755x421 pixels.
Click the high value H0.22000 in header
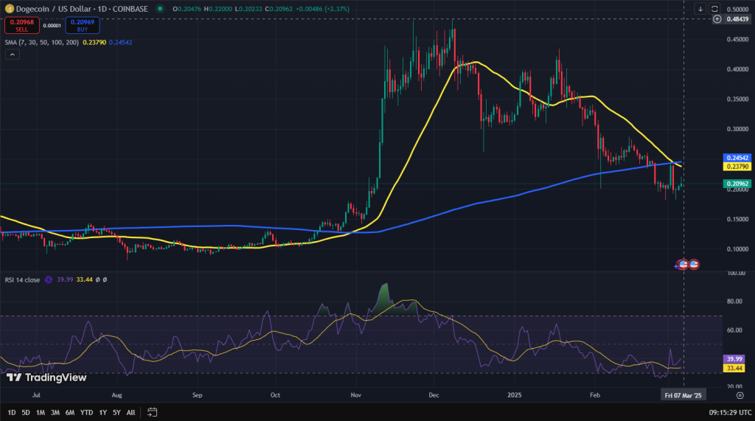pyautogui.click(x=218, y=9)
